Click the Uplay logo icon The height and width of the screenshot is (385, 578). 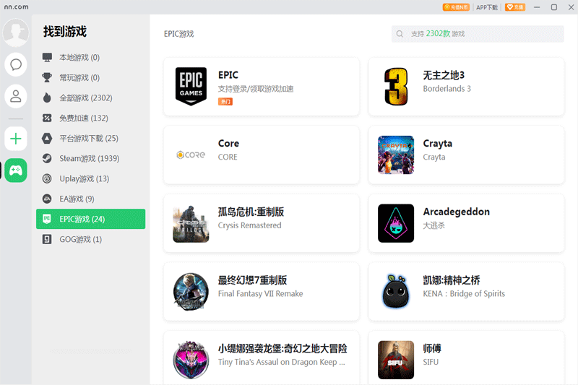47,178
